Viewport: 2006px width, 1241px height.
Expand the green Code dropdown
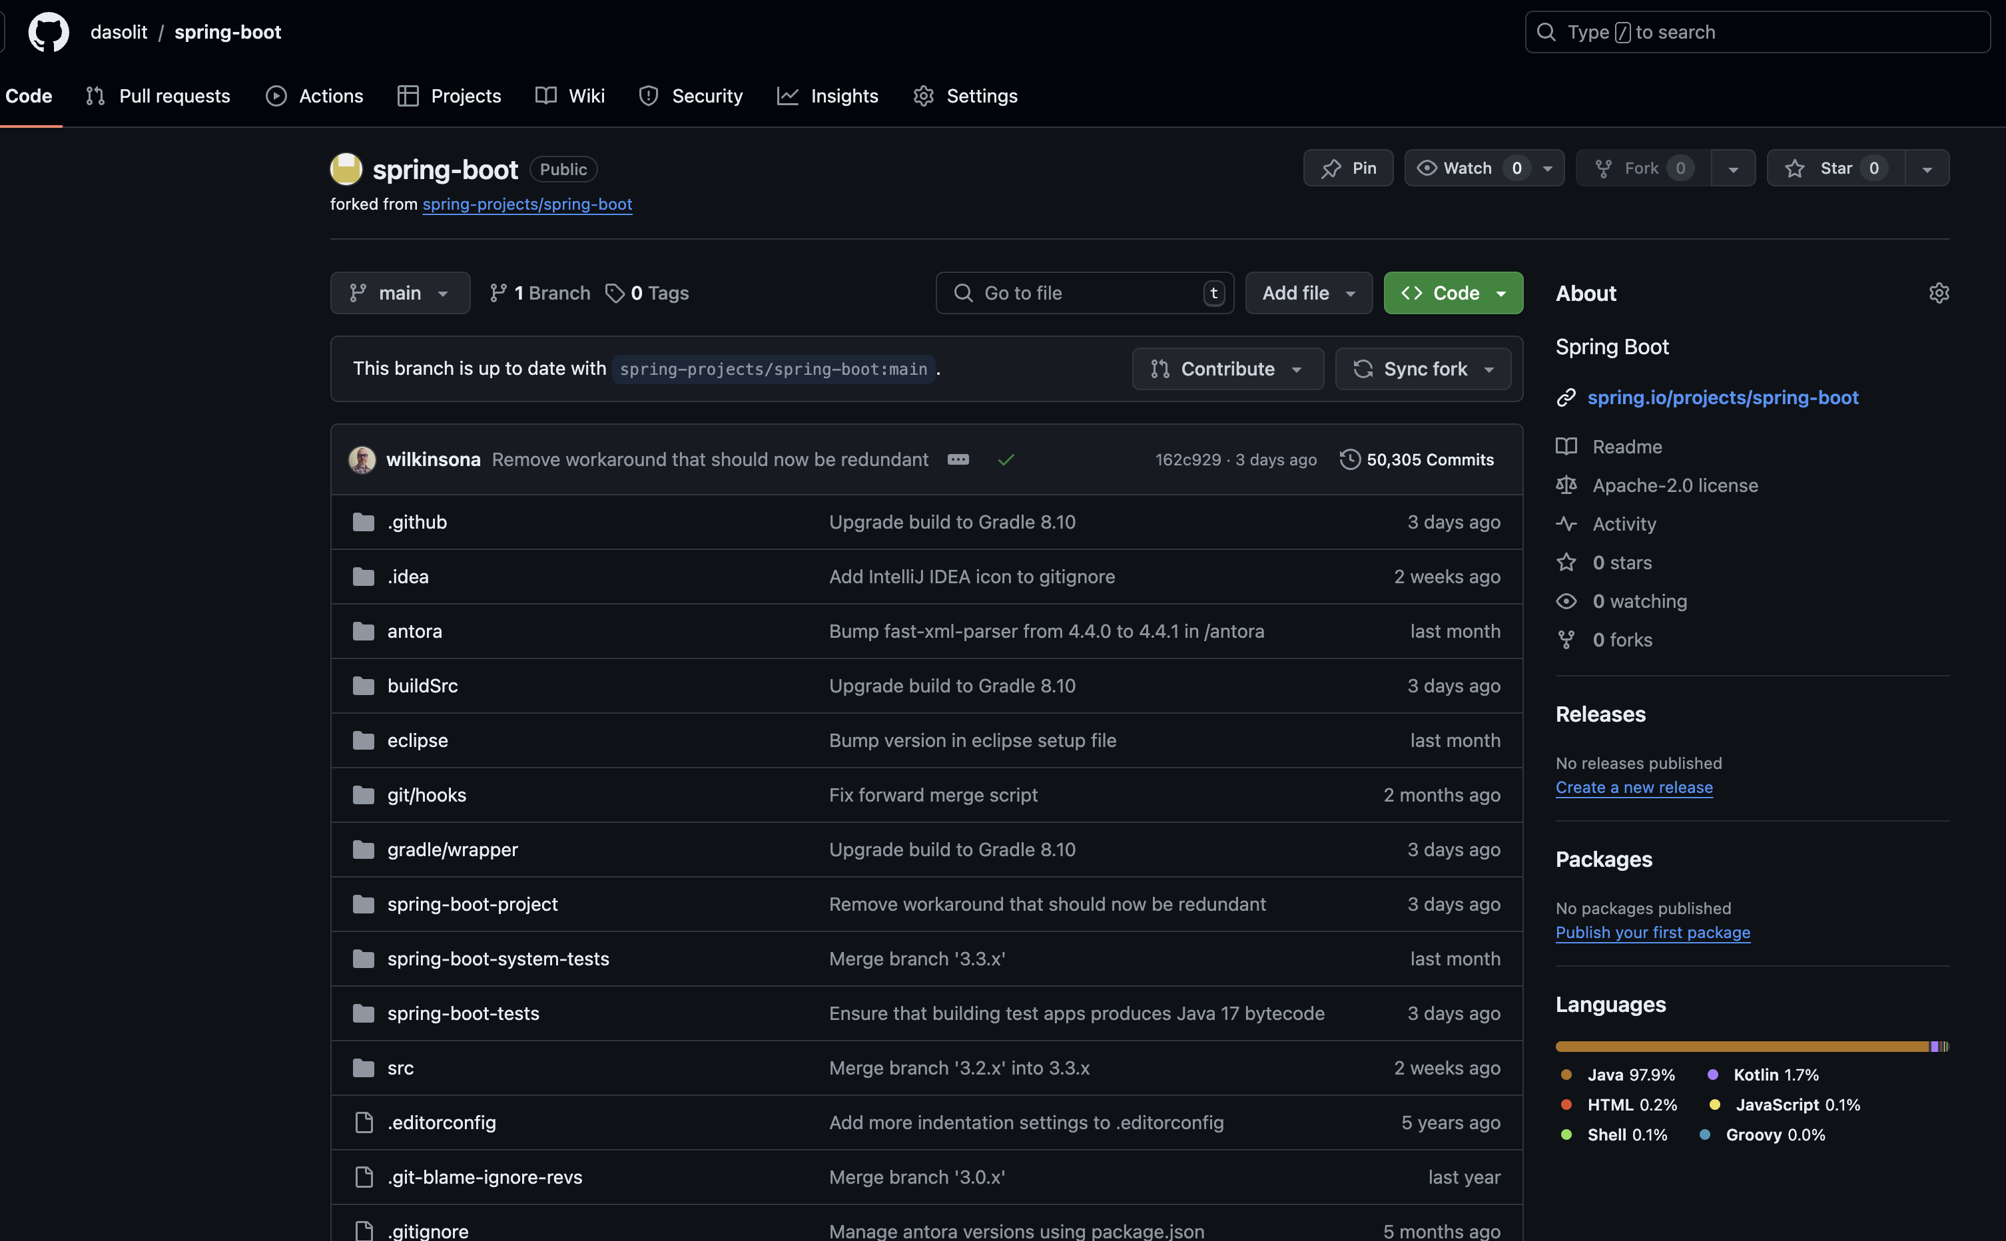(x=1453, y=293)
